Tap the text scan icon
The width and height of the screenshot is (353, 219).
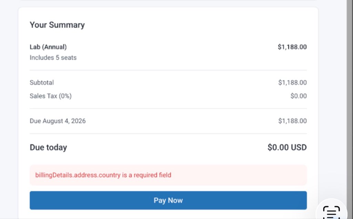(x=331, y=212)
